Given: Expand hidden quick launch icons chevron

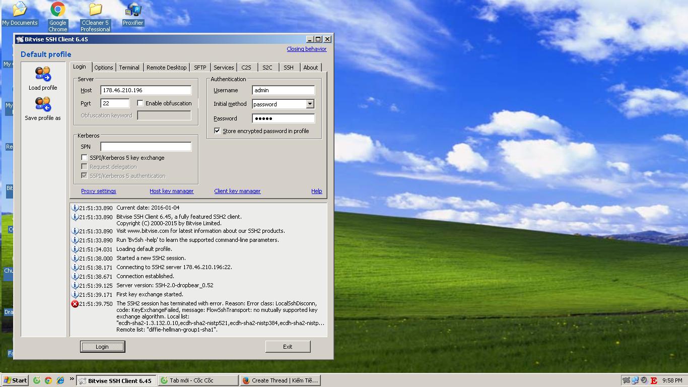Looking at the screenshot, I should coord(72,379).
